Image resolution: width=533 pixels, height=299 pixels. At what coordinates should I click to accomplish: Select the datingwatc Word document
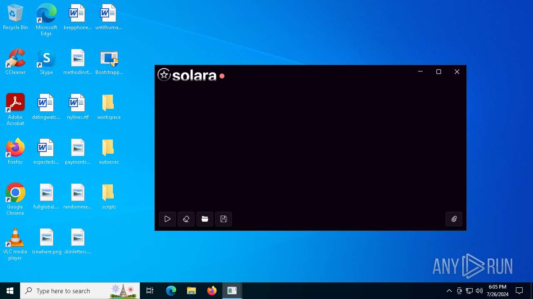tap(46, 107)
